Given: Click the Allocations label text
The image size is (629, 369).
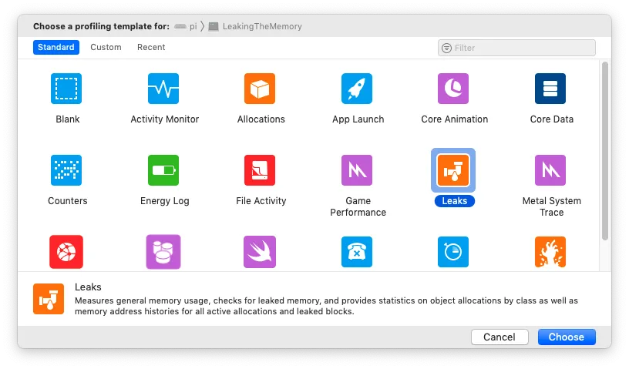Looking at the screenshot, I should pos(261,119).
